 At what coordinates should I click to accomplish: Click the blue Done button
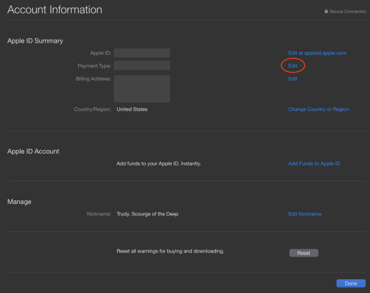click(x=351, y=283)
